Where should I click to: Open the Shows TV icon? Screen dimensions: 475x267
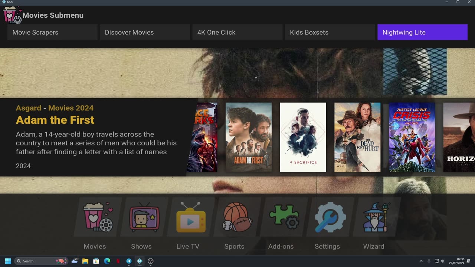(144, 217)
